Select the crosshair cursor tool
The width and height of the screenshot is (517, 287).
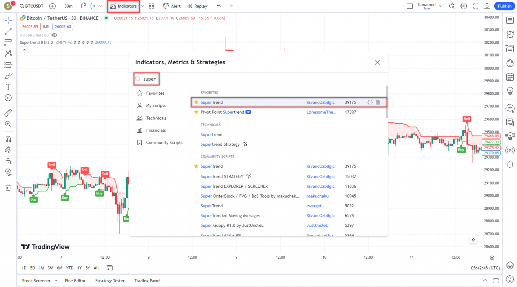(x=8, y=21)
